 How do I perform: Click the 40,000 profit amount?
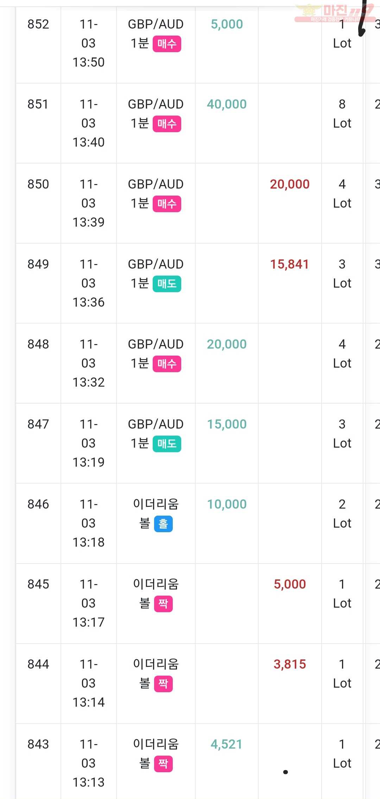(227, 104)
